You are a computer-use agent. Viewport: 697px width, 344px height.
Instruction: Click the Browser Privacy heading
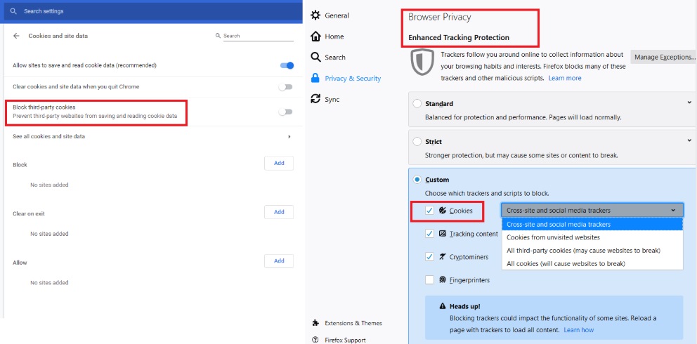tap(440, 18)
